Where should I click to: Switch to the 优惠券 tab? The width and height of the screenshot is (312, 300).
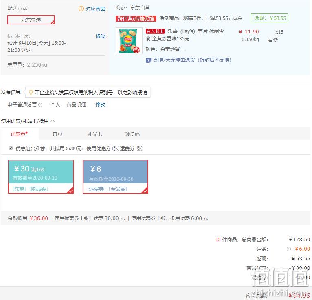[20, 134]
